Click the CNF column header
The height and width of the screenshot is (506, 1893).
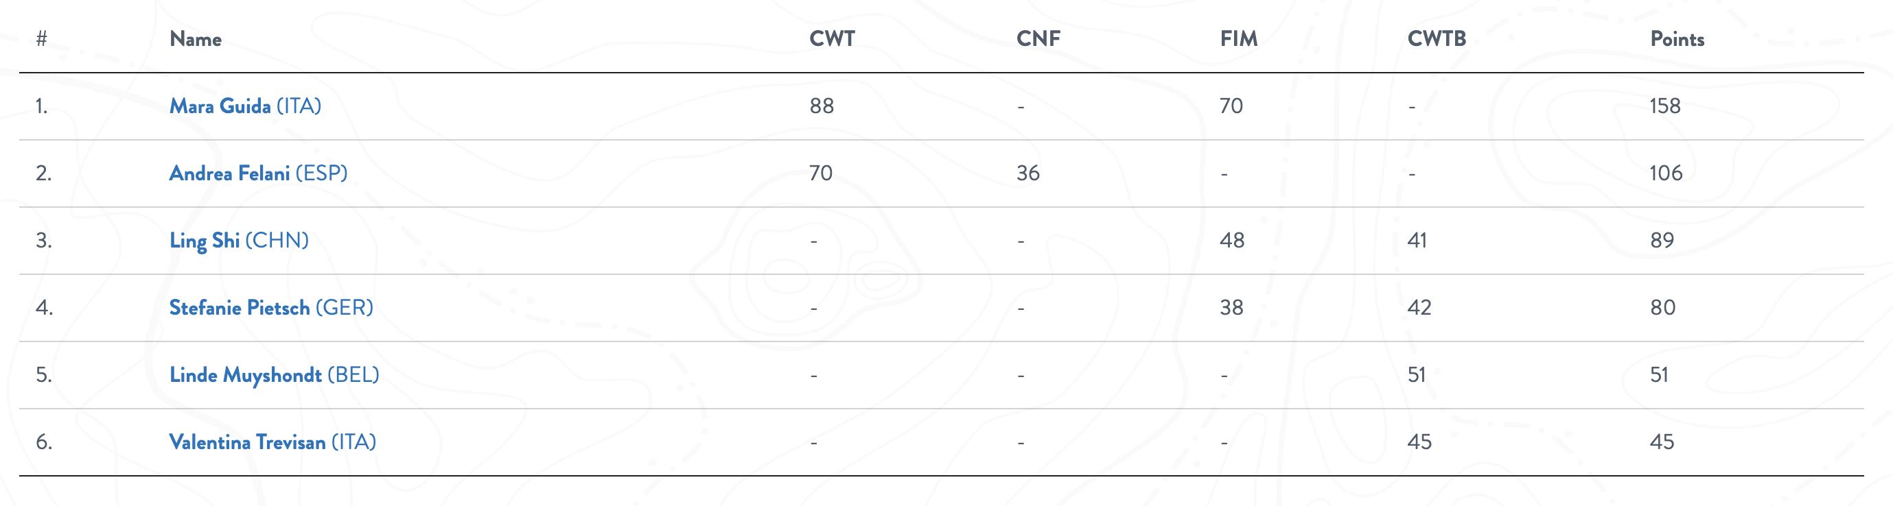pos(1038,39)
